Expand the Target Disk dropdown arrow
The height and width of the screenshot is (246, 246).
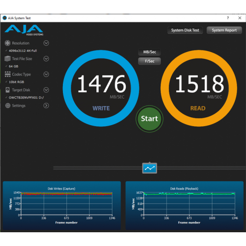click(46, 90)
